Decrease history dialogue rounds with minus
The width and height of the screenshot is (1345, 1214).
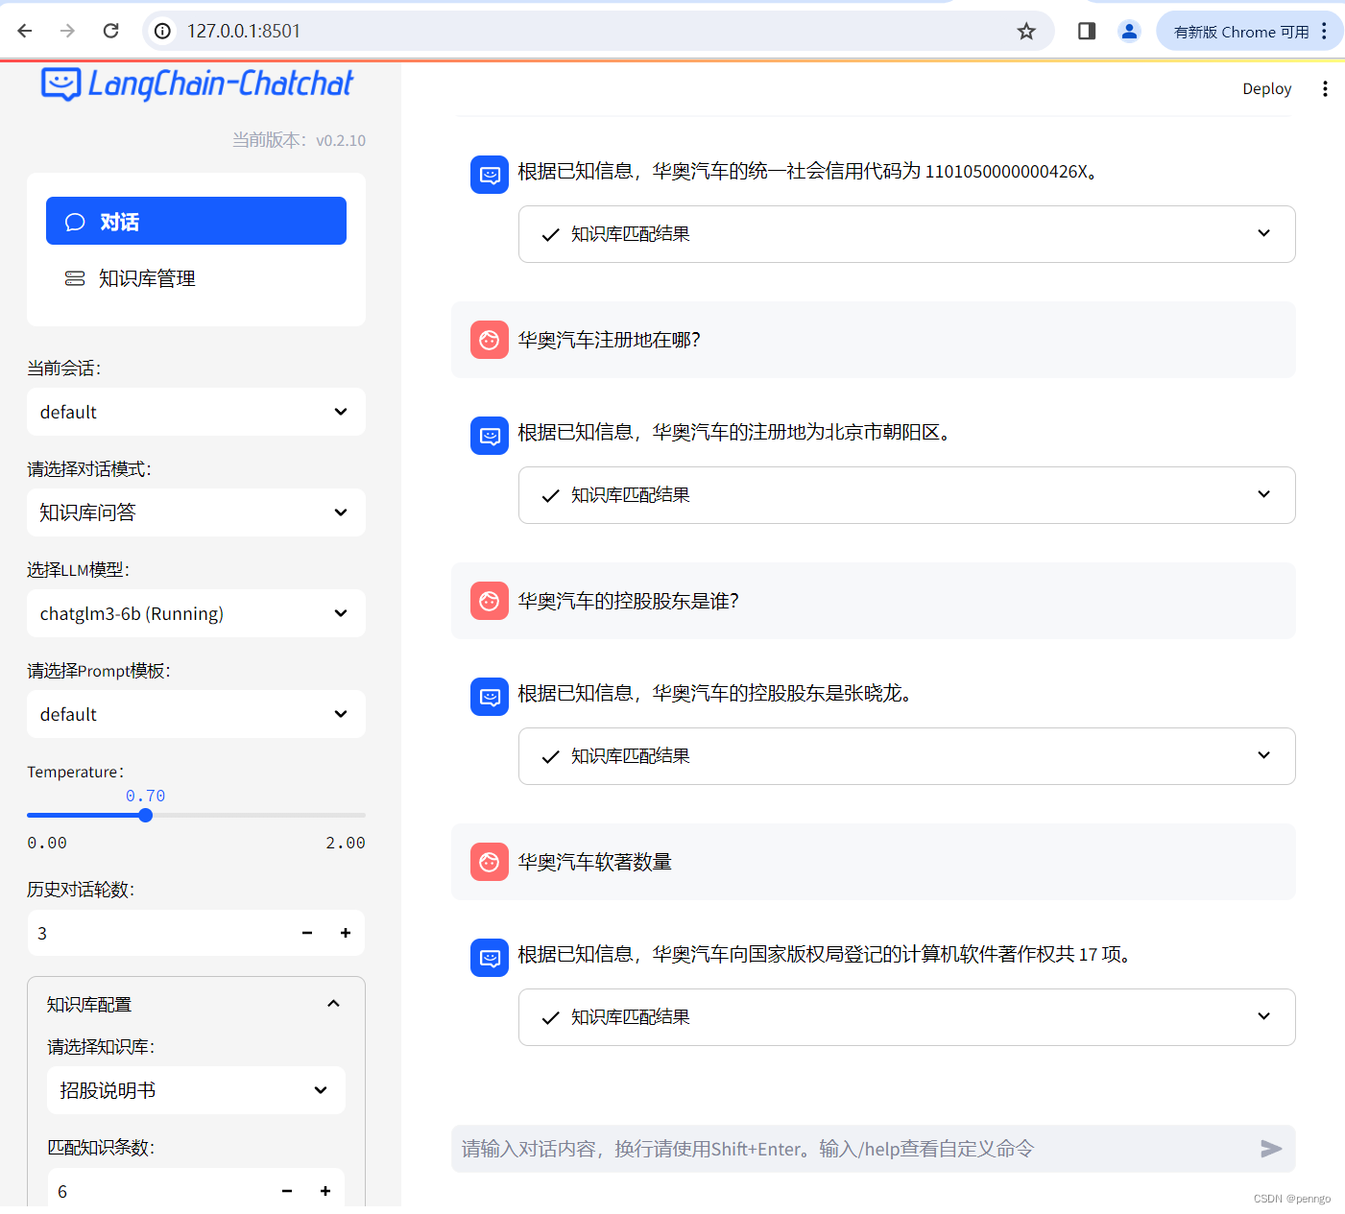pyautogui.click(x=307, y=933)
